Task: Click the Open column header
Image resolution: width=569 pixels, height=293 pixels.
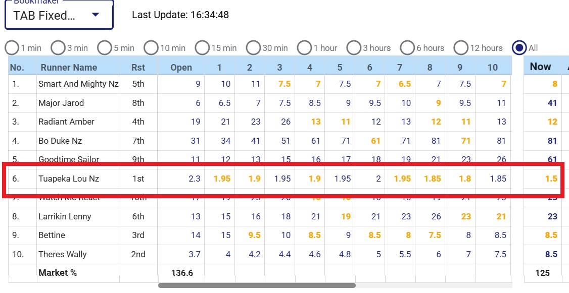Action: point(181,68)
